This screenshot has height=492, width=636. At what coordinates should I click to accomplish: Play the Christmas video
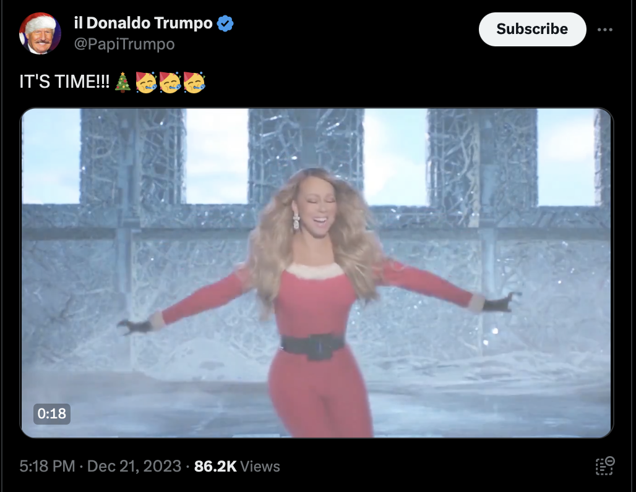point(317,273)
